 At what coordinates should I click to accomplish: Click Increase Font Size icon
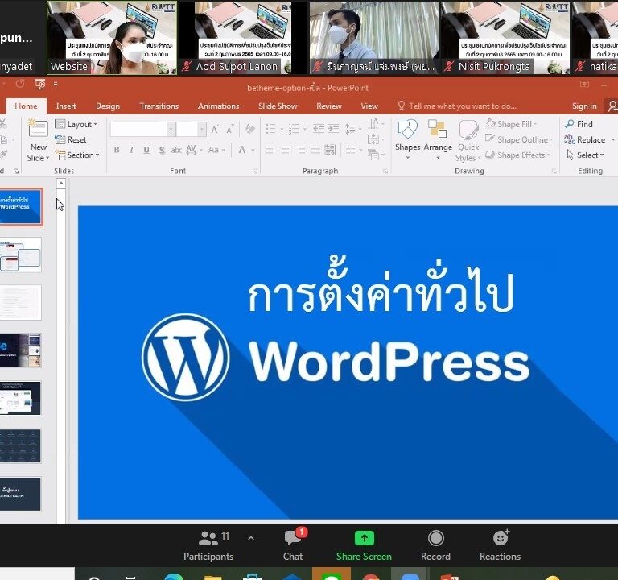[215, 129]
